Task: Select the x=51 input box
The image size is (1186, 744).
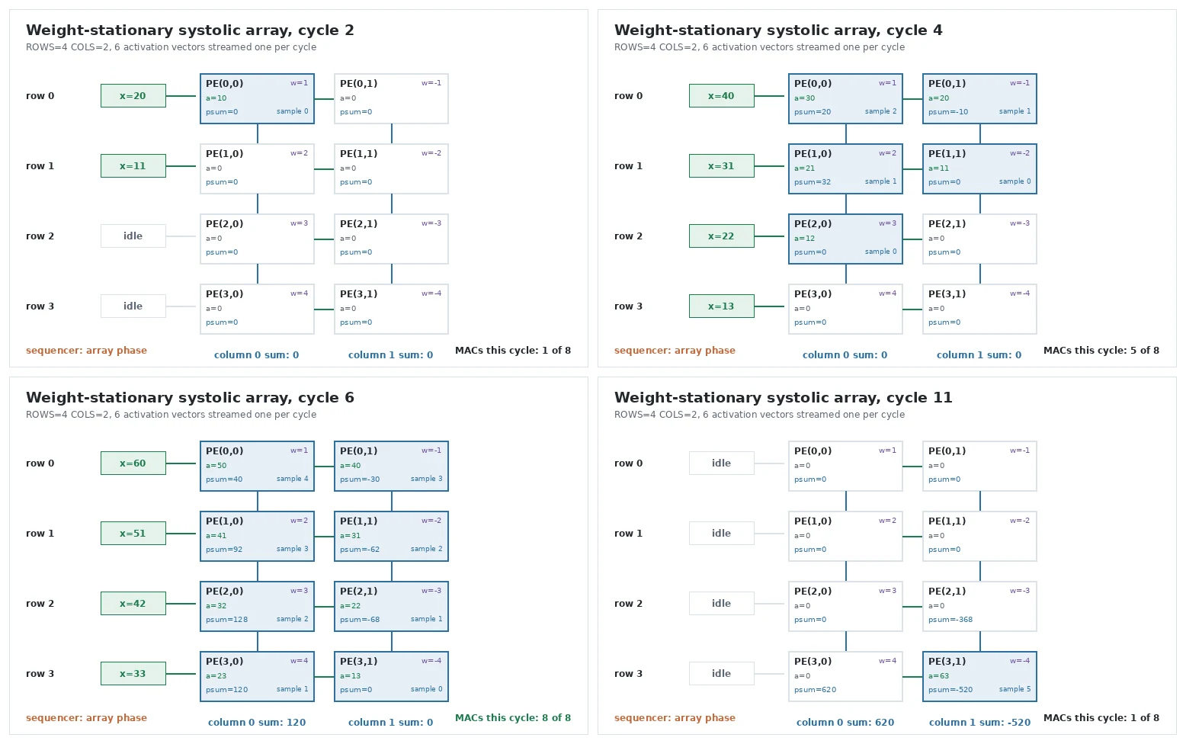Action: (x=133, y=534)
